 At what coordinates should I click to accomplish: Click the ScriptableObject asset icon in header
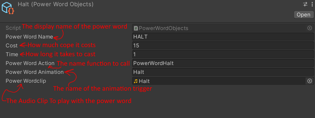coord(8,7)
